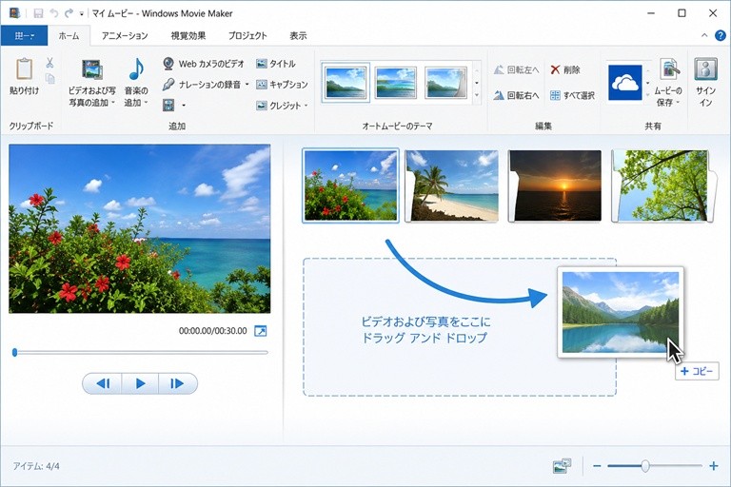
Task: Open クレジット dropdown arrow
Action: (x=306, y=106)
